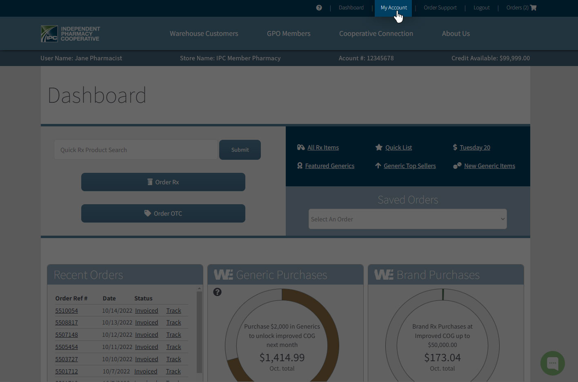Open the GPO Members menu

289,33
